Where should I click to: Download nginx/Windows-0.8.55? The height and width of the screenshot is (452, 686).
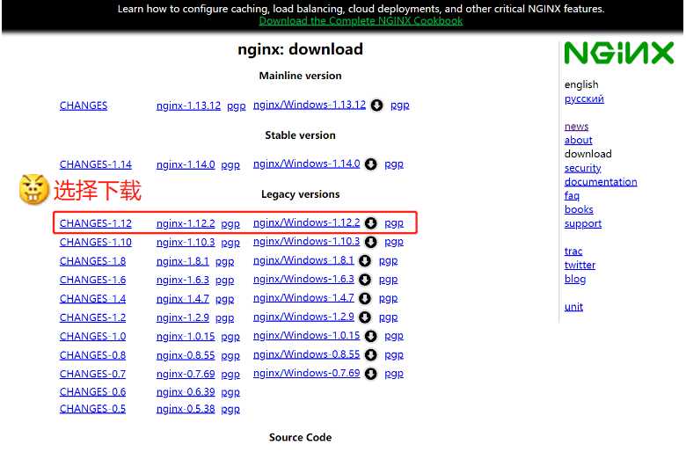307,355
